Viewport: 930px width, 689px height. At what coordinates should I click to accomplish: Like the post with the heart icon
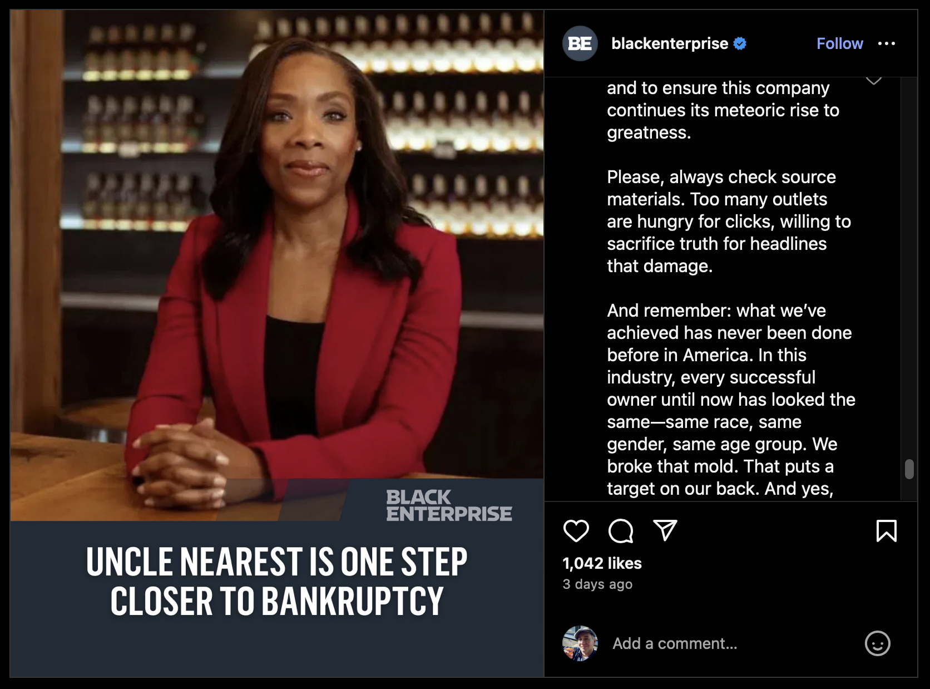click(576, 531)
